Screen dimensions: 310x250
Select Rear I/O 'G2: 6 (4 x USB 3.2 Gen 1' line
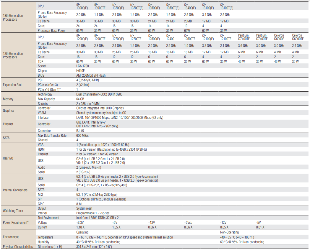pyautogui.click(x=100, y=159)
